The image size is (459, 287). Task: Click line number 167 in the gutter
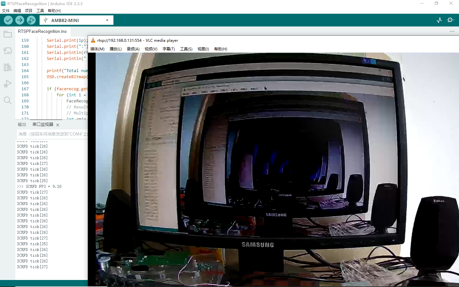[25, 89]
